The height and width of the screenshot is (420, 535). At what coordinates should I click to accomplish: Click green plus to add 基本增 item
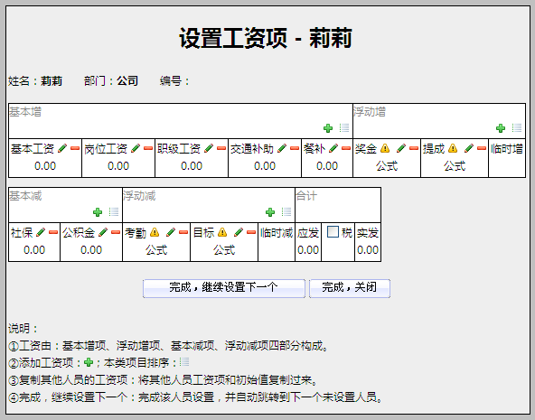328,128
